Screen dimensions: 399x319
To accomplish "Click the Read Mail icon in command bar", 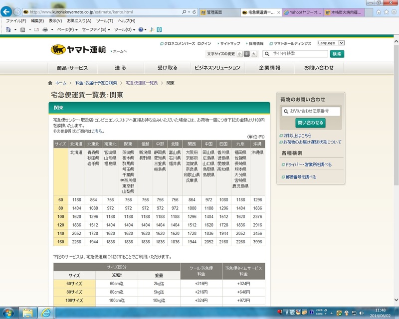I will point(36,30).
